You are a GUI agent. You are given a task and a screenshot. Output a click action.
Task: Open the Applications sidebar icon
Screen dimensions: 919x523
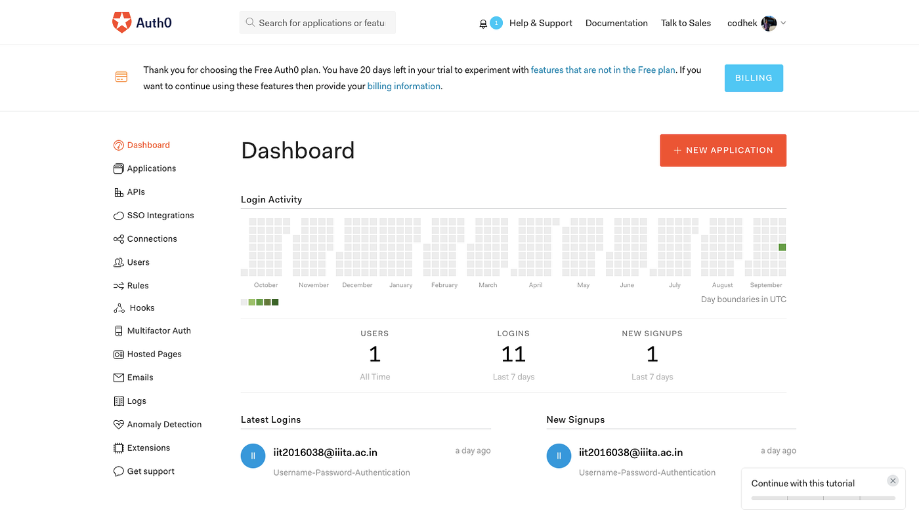[118, 168]
